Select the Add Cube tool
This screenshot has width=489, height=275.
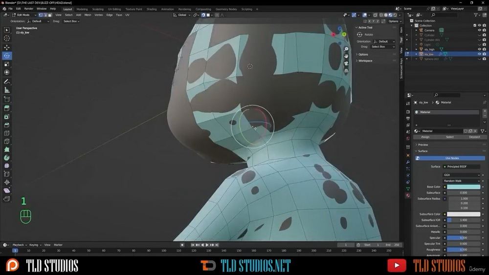(x=6, y=99)
